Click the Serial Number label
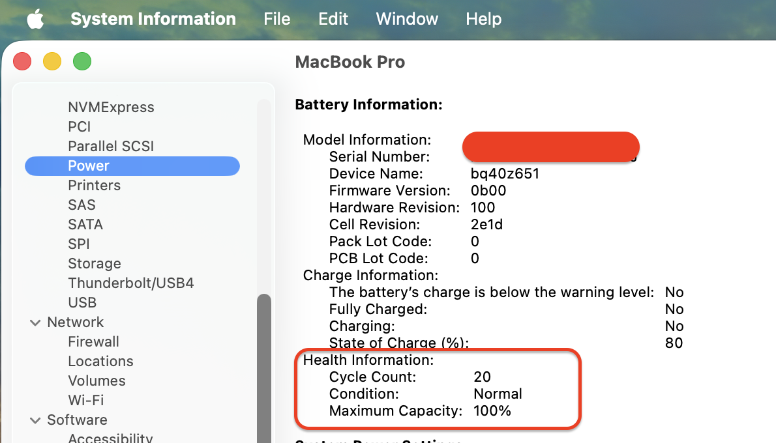Image resolution: width=776 pixels, height=443 pixels. pyautogui.click(x=379, y=157)
